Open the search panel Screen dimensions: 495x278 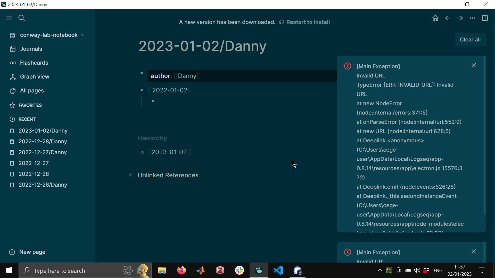[x=21, y=18]
